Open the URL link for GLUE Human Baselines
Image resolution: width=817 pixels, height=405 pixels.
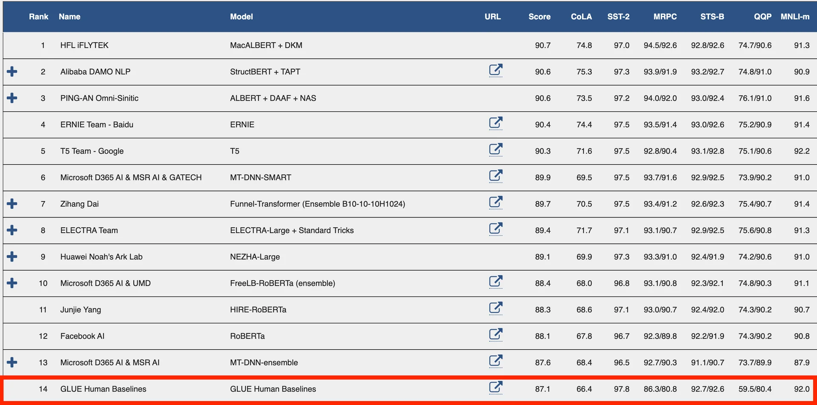point(496,387)
